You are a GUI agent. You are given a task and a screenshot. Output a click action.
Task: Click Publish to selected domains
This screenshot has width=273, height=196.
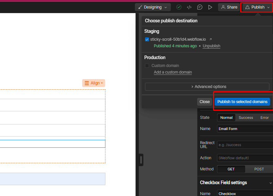pyautogui.click(x=242, y=102)
